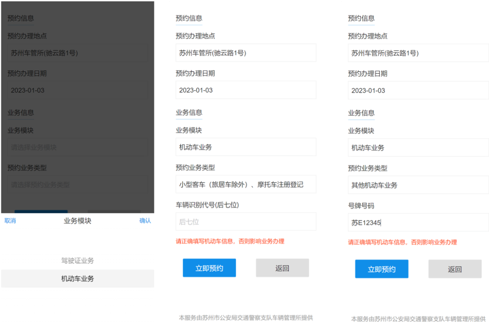Select 苏州车管所 location field in 号牌号码 form

click(418, 53)
